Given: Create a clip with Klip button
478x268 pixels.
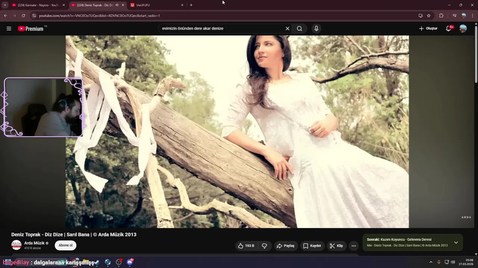Looking at the screenshot, I should click(336, 246).
